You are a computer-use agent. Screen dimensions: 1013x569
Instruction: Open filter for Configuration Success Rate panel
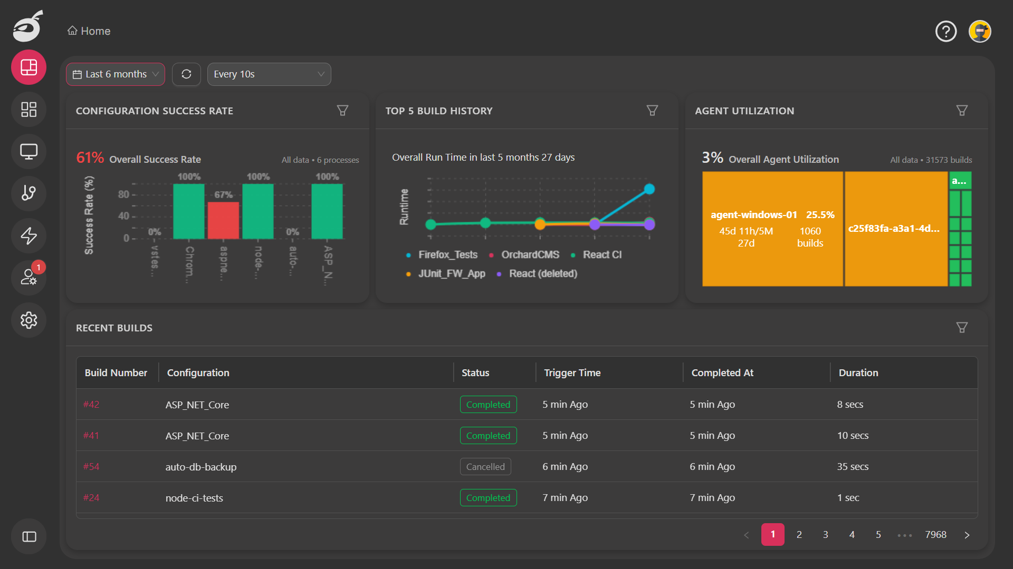342,111
